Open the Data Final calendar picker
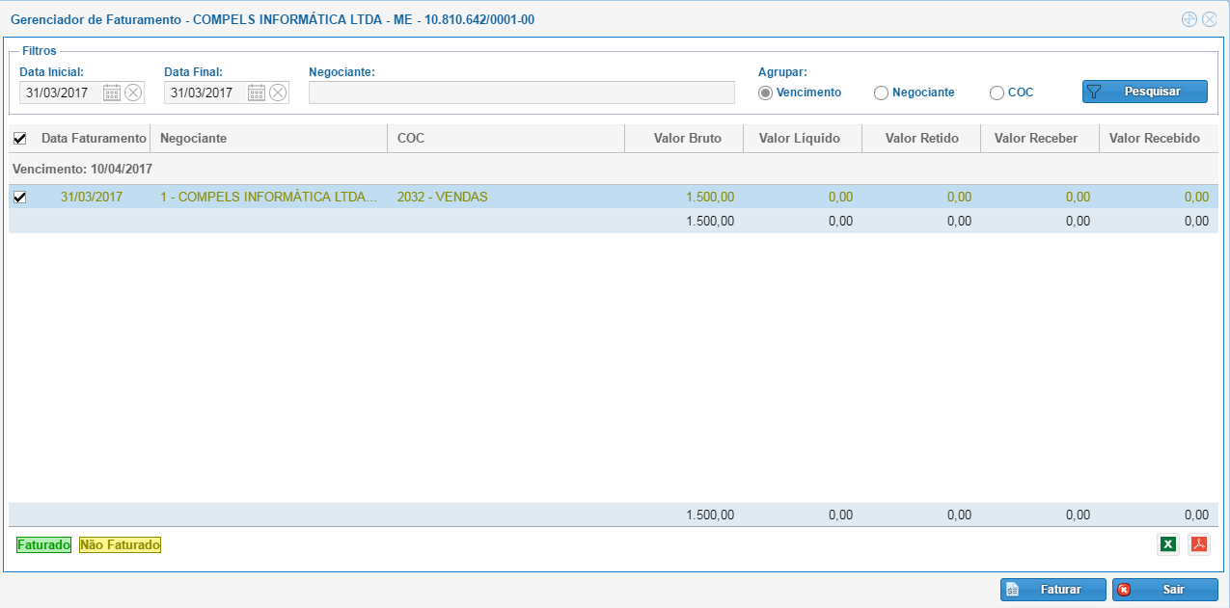Viewport: 1230px width, 608px height. tap(257, 93)
